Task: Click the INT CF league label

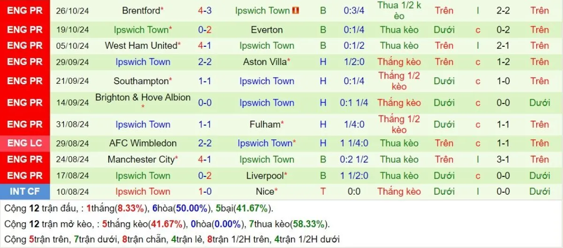Action: pos(25,191)
